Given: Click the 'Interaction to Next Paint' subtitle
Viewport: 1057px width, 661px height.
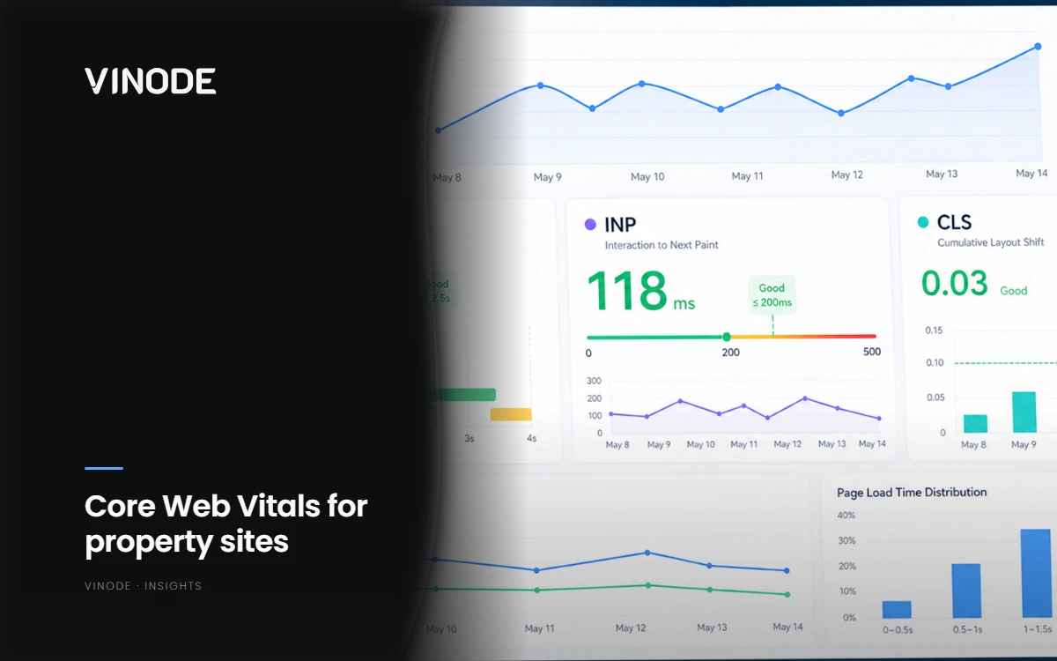Looking at the screenshot, I should click(x=662, y=245).
